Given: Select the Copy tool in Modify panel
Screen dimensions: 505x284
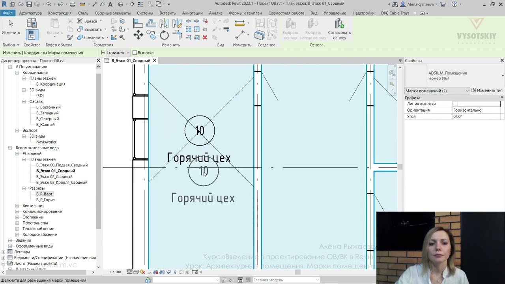Looking at the screenshot, I should pyautogui.click(x=151, y=35).
